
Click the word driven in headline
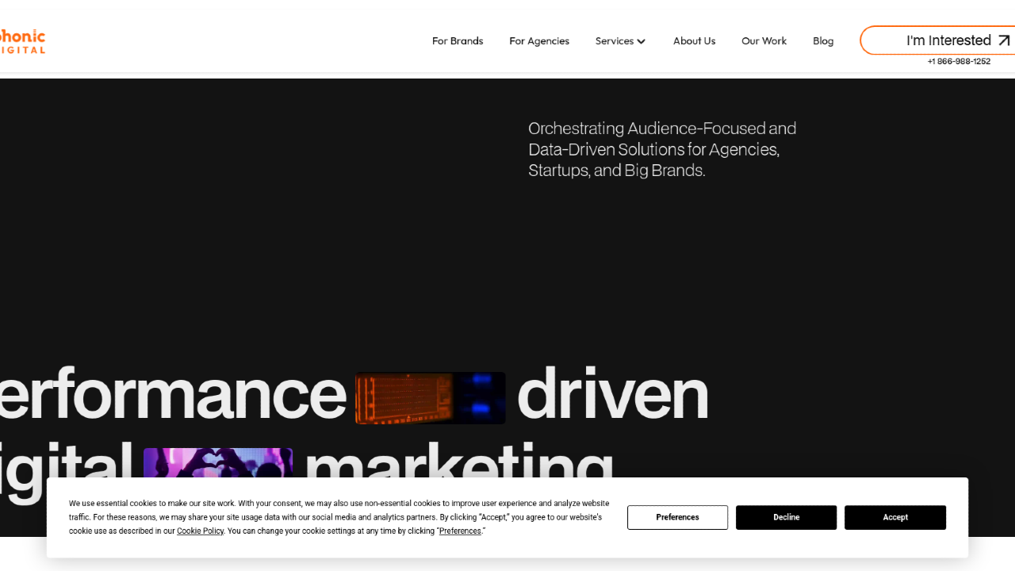coord(612,394)
